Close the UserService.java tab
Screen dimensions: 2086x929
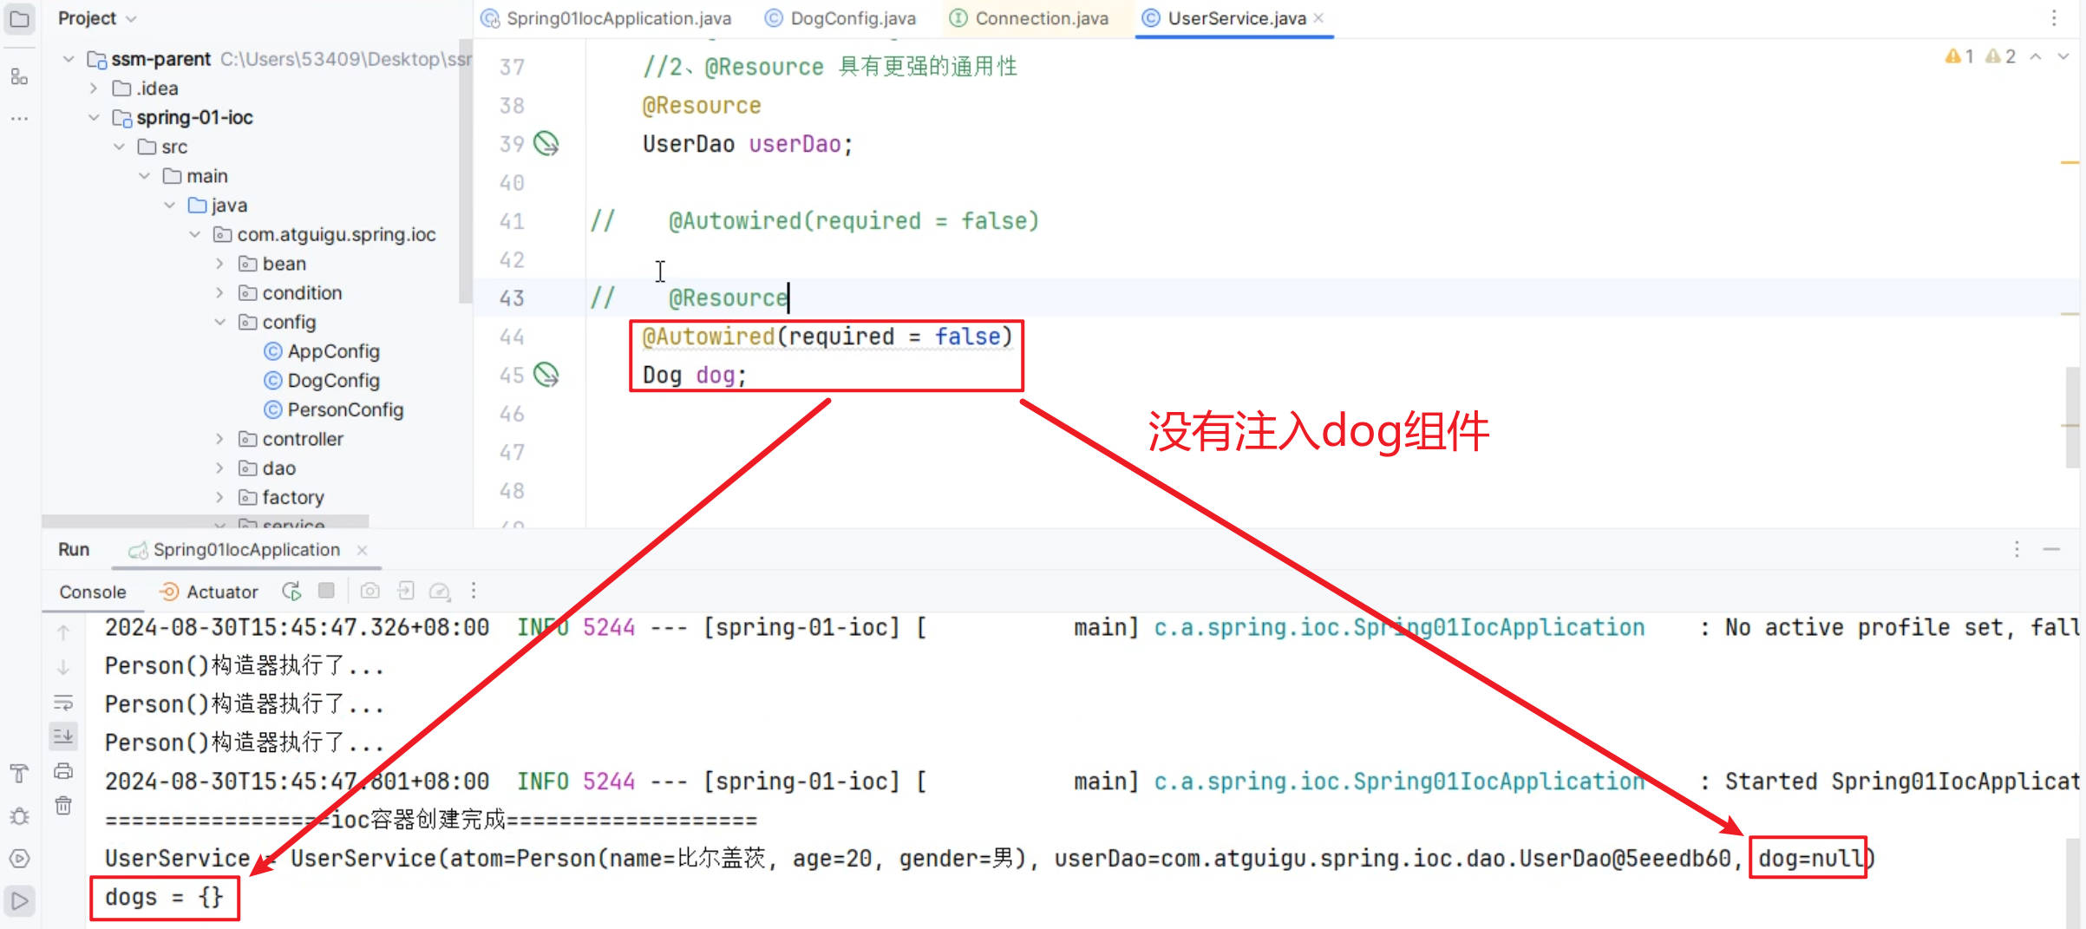tap(1318, 18)
